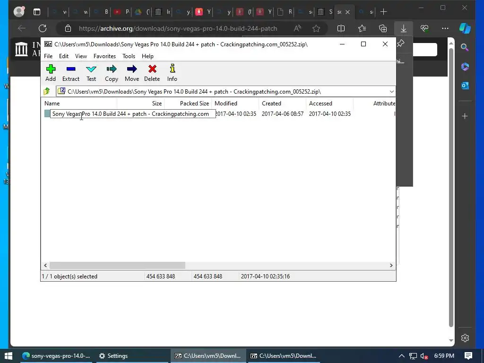This screenshot has height=363, width=484.
Task: Go up one folder level in 7-Zip
Action: click(x=47, y=91)
